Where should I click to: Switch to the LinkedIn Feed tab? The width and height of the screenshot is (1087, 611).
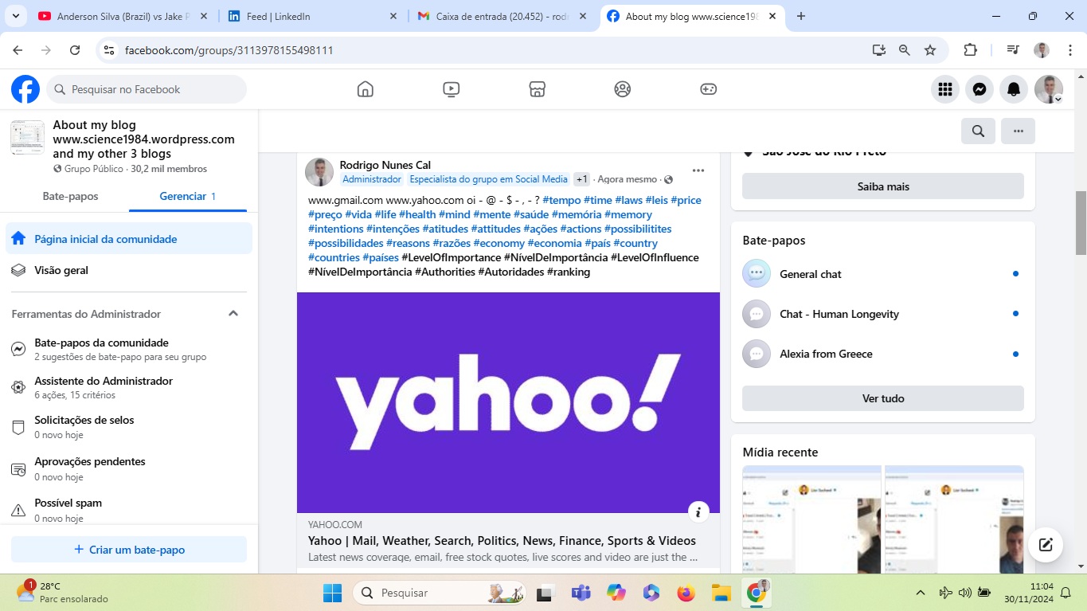click(311, 16)
